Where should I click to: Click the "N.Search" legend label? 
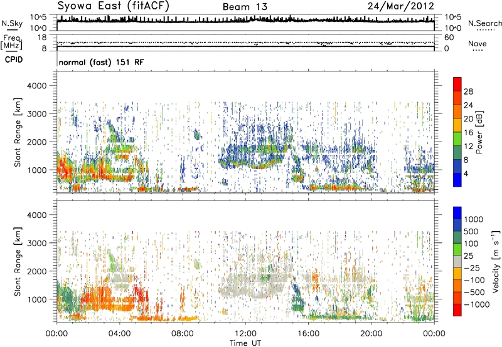[x=485, y=23]
